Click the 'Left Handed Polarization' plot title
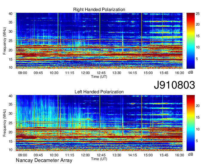The height and width of the screenshot is (164, 203). pos(99,92)
